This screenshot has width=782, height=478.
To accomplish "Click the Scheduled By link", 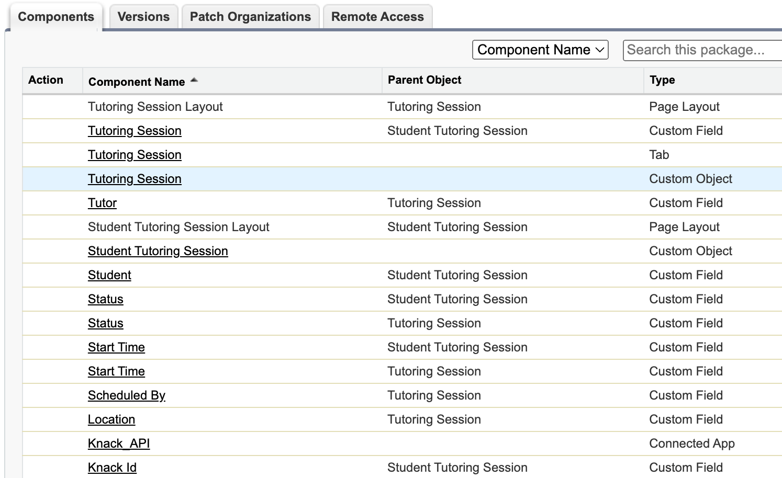I will click(126, 395).
